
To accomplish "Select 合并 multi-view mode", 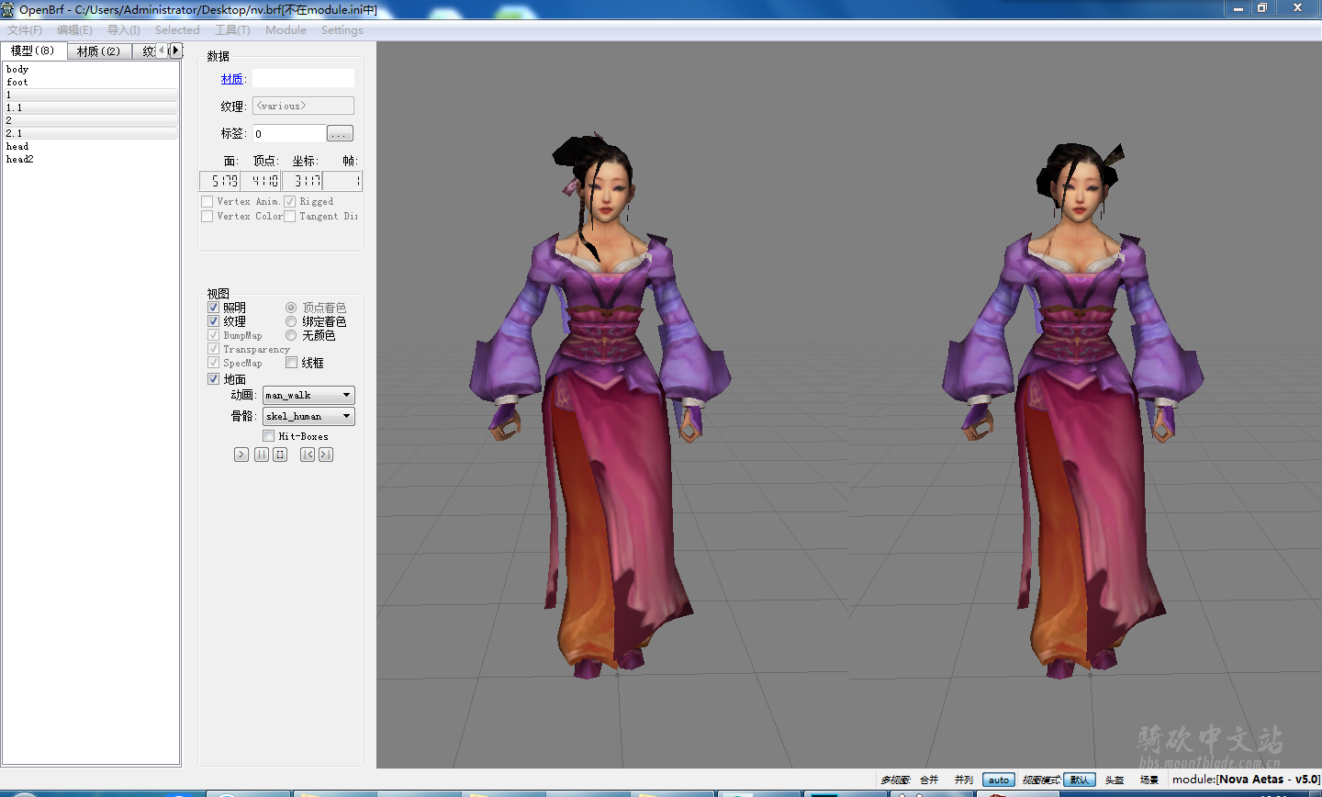I will tap(929, 780).
